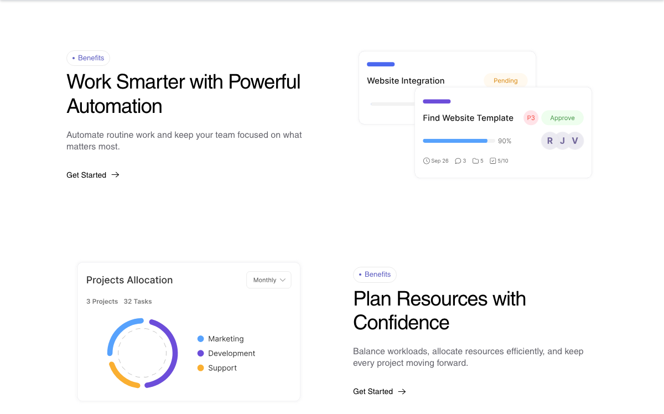The image size is (664, 414).
Task: Click the red P3 priority badge
Action: tap(531, 118)
